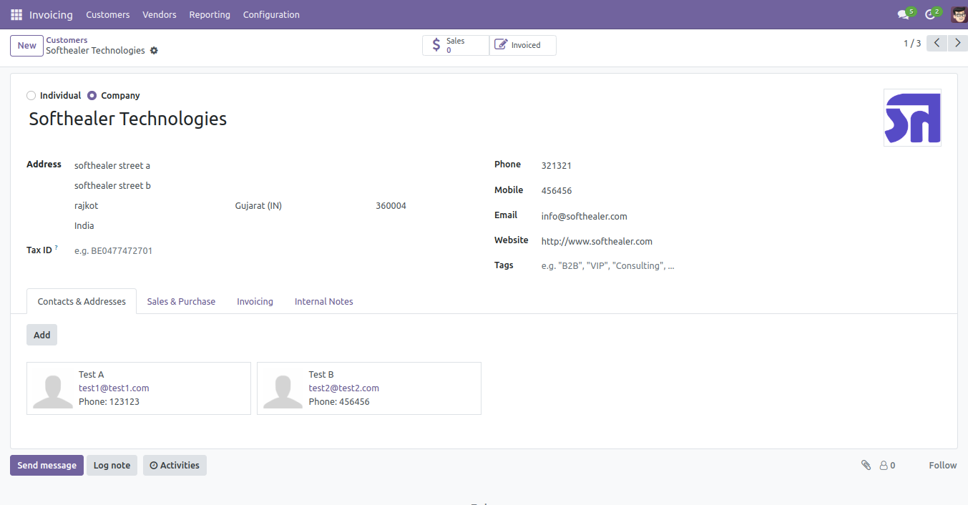
Task: Click the test2@test2.com email link
Action: 344,388
